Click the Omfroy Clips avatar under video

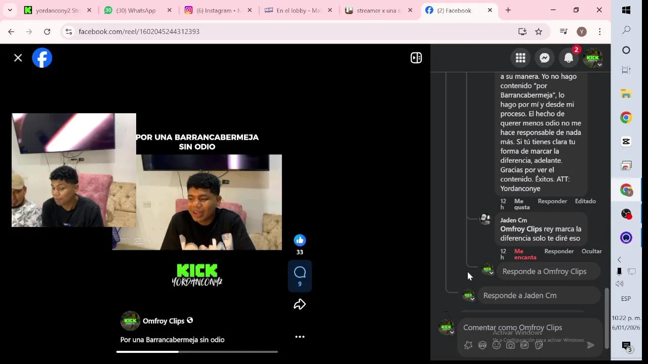click(x=130, y=321)
